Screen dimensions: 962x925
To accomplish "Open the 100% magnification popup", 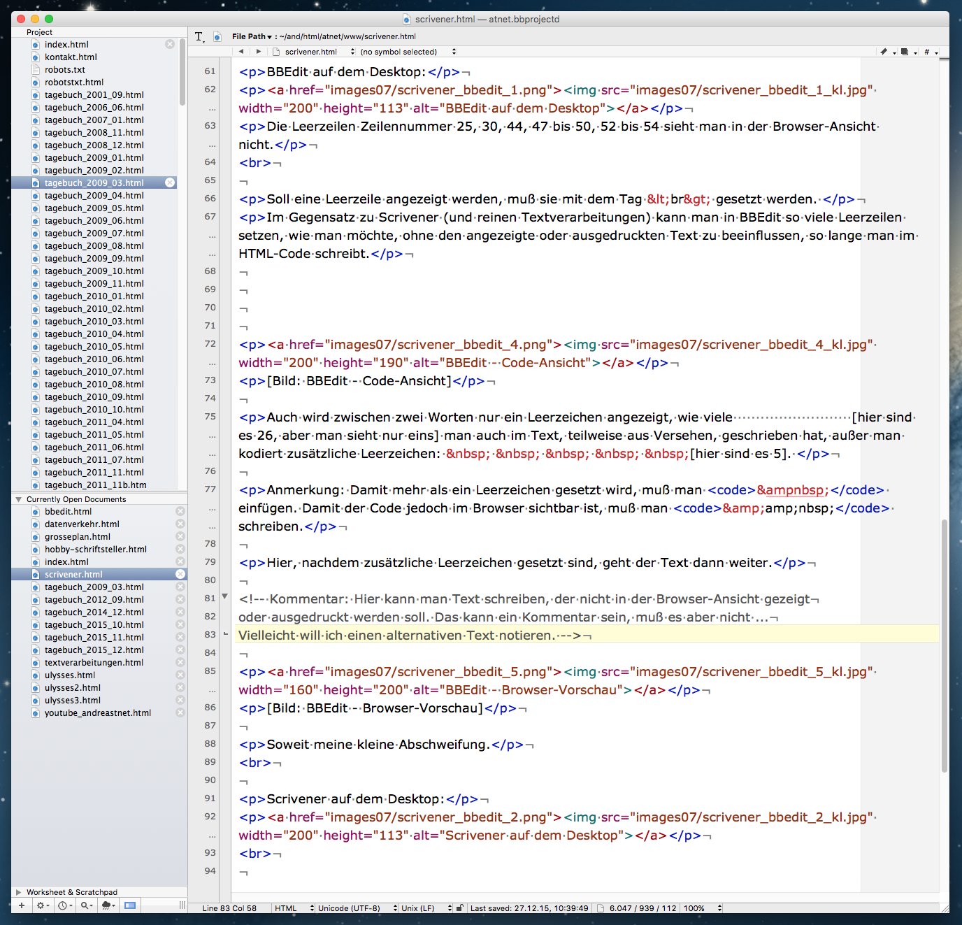I will point(702,908).
